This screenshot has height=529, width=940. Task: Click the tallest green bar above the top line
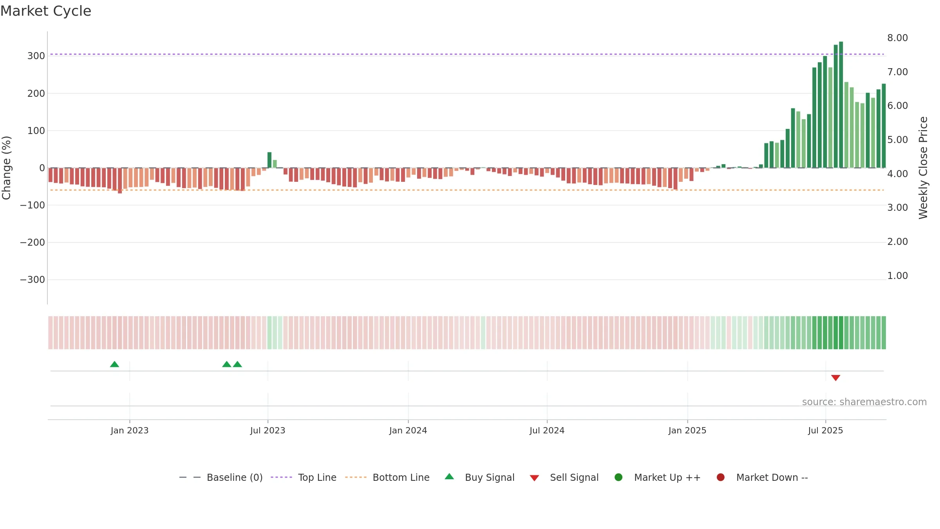point(841,105)
